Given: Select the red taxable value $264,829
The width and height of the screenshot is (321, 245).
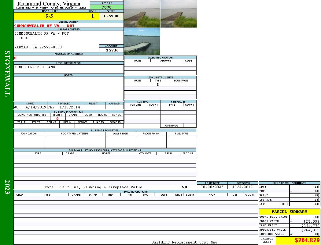Looking at the screenshot, I should tap(307, 240).
